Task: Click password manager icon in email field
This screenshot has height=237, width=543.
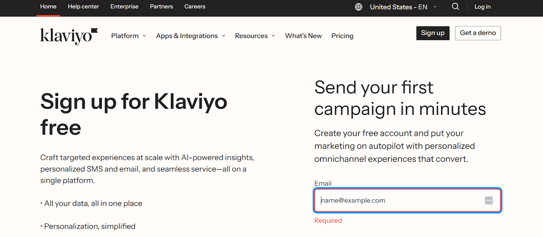Action: coord(489,200)
